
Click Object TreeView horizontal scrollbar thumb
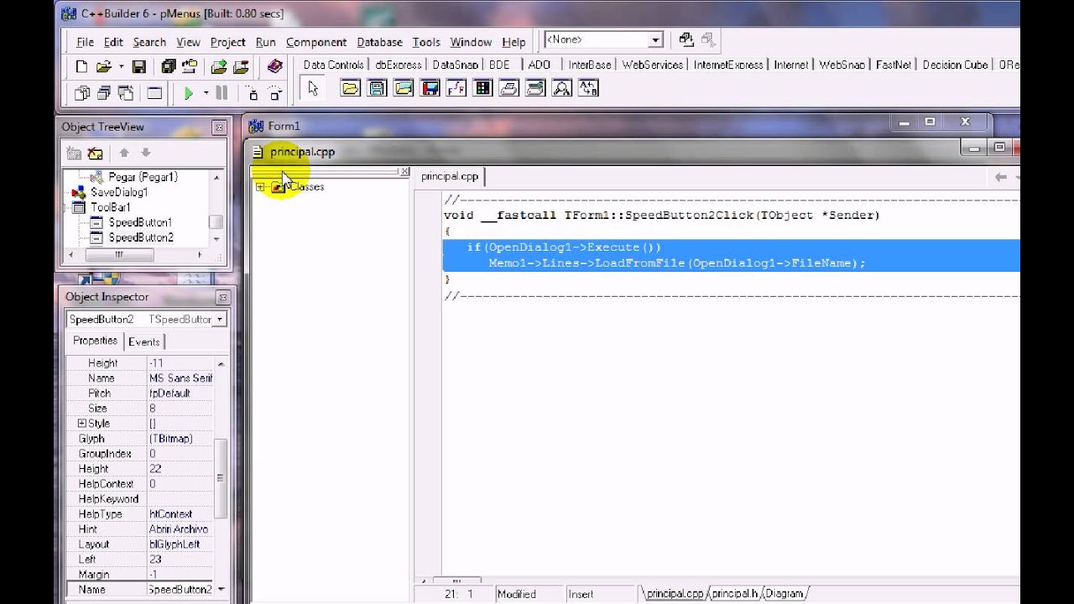coord(118,254)
